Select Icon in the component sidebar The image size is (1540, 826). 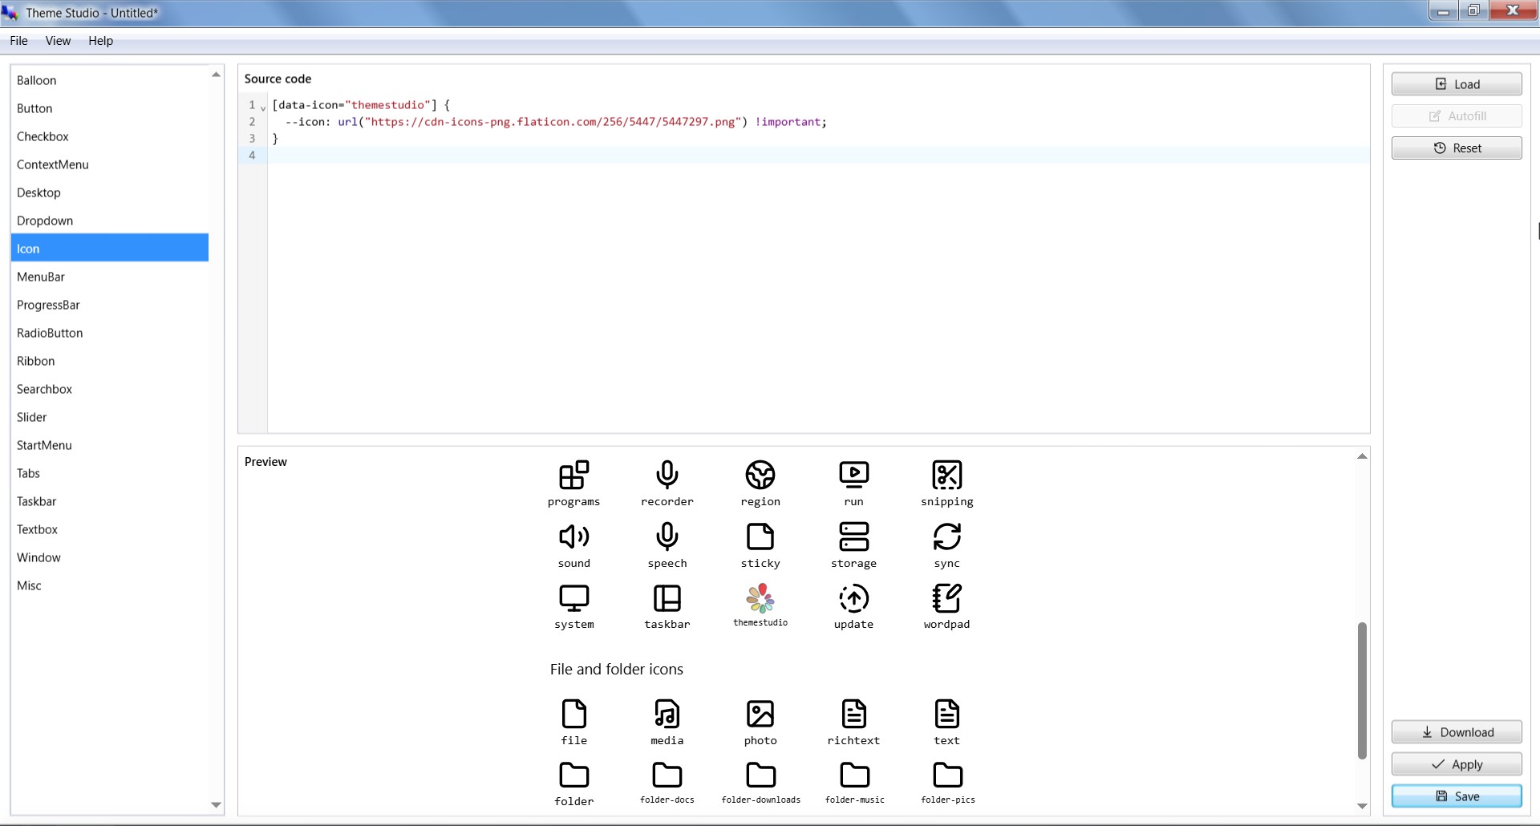(x=109, y=248)
